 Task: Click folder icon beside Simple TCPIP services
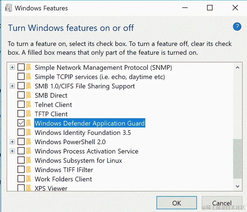[28, 77]
